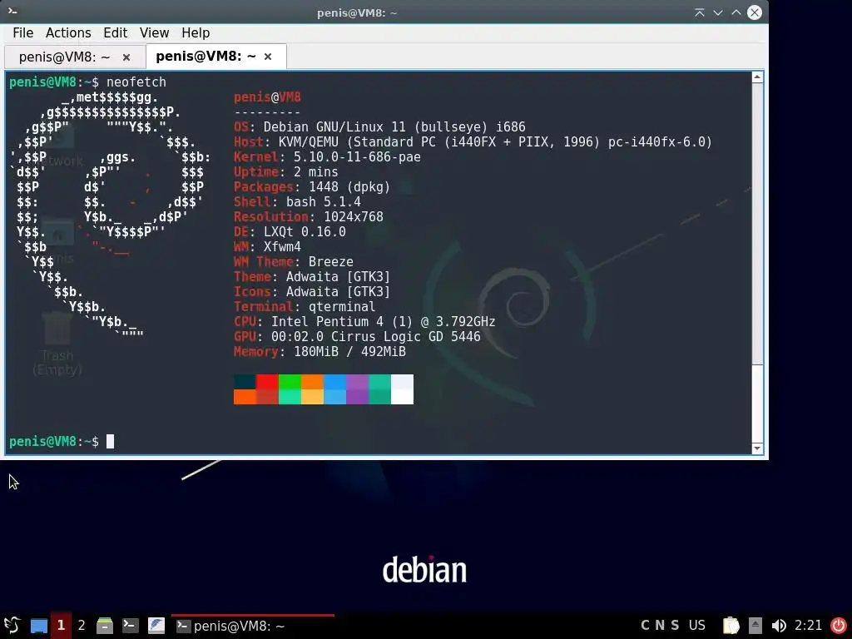Viewport: 852px width, 639px height.
Task: Click the 'WM: Xfwm4' line
Action: [x=267, y=246]
